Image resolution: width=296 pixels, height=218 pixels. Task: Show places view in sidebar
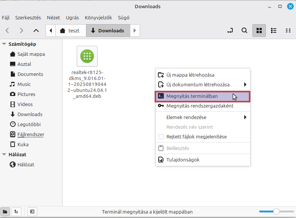[x=6, y=212]
